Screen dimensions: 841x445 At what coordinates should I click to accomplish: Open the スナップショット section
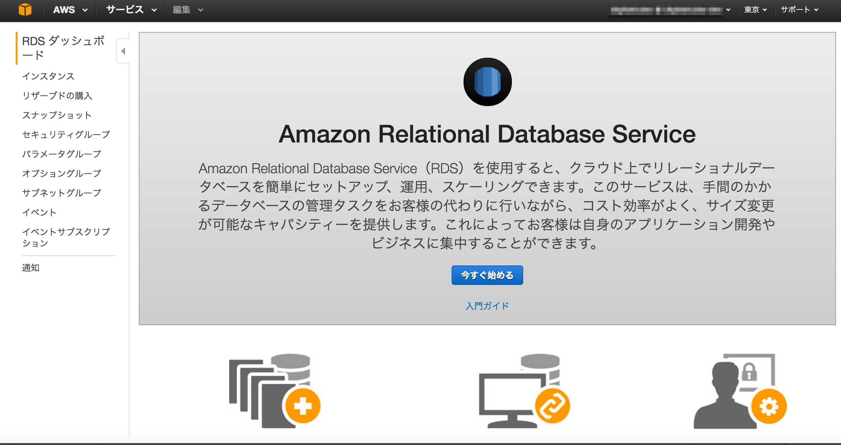coord(57,115)
